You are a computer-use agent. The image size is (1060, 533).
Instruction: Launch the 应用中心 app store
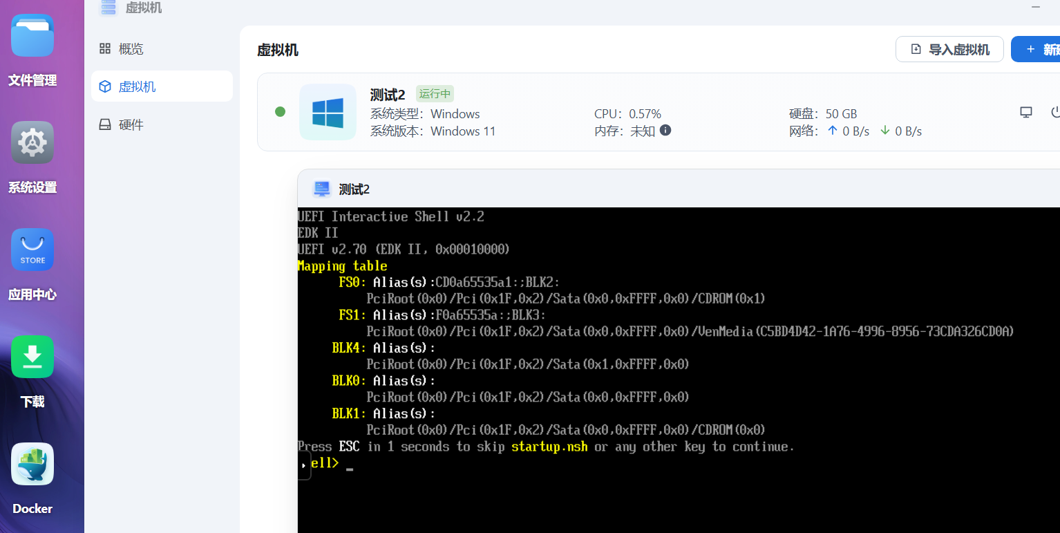click(32, 250)
